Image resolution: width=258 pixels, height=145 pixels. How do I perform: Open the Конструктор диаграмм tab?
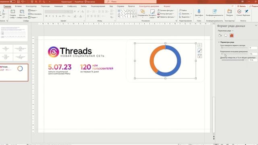point(149,6)
